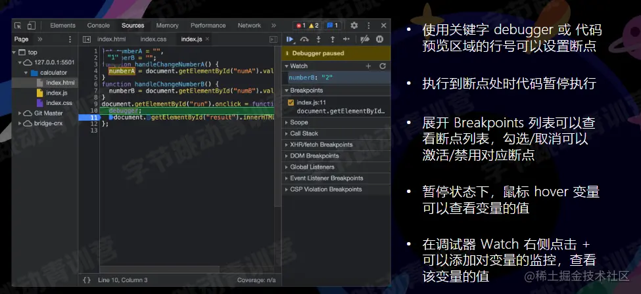Switch to the Console tab

[99, 26]
